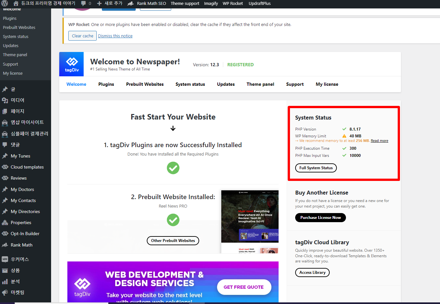Click the 분석 analytics bar-chart icon
The width and height of the screenshot is (440, 304).
5,281
